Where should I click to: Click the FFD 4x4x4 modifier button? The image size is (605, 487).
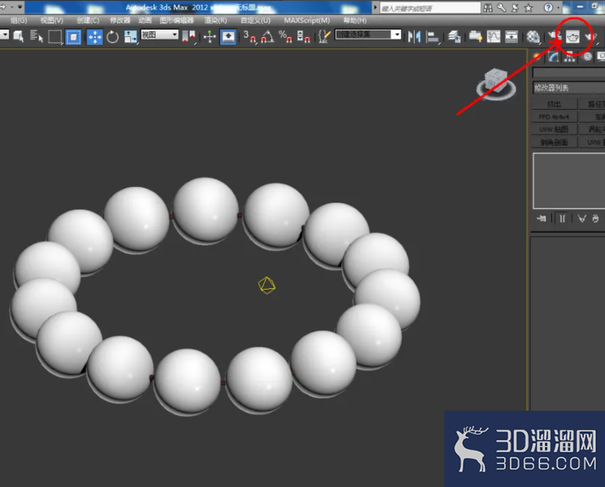tap(554, 117)
